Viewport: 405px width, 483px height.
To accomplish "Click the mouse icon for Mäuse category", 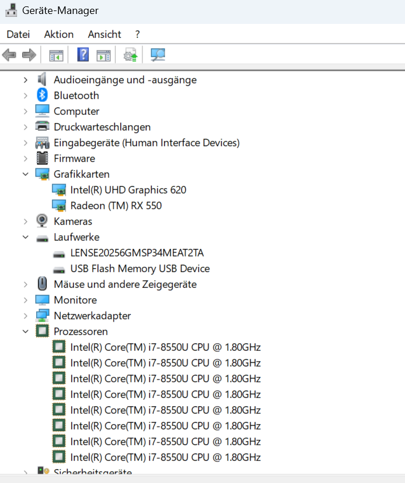I will (x=42, y=284).
